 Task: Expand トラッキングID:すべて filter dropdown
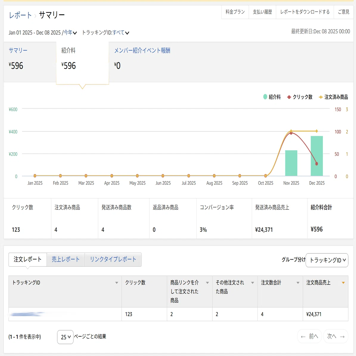105,32
